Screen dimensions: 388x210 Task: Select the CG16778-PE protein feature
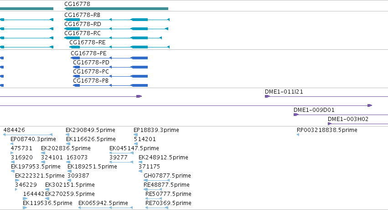[109, 58]
